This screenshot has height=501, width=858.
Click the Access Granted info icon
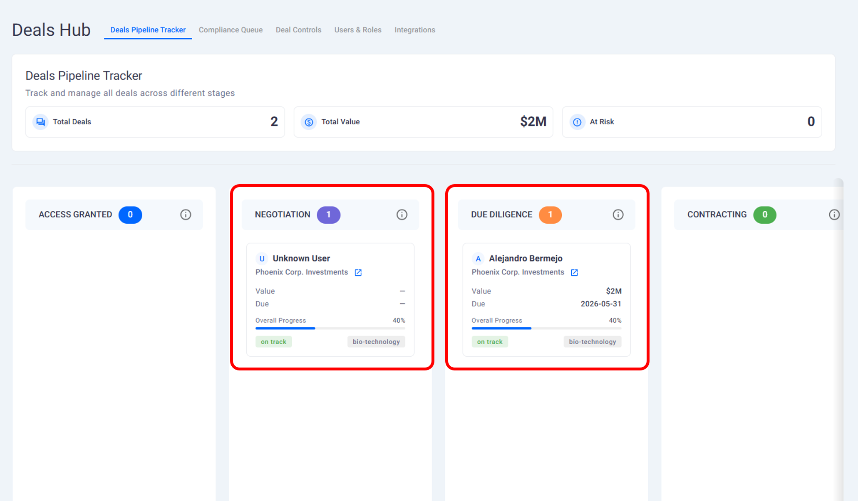[x=186, y=215]
